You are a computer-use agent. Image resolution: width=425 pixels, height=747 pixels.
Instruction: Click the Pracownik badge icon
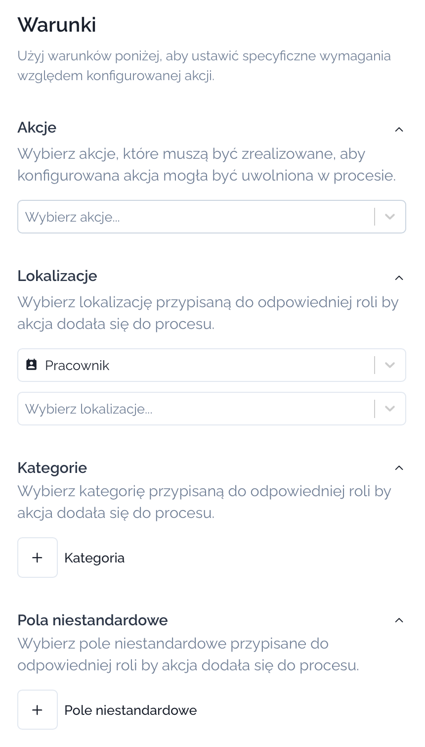click(x=32, y=365)
